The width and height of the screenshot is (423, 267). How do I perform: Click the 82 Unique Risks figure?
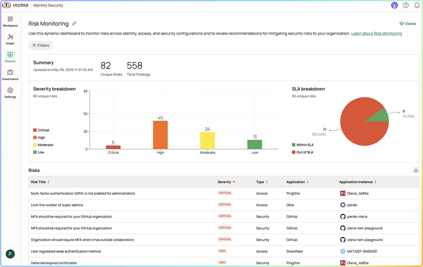tap(106, 66)
